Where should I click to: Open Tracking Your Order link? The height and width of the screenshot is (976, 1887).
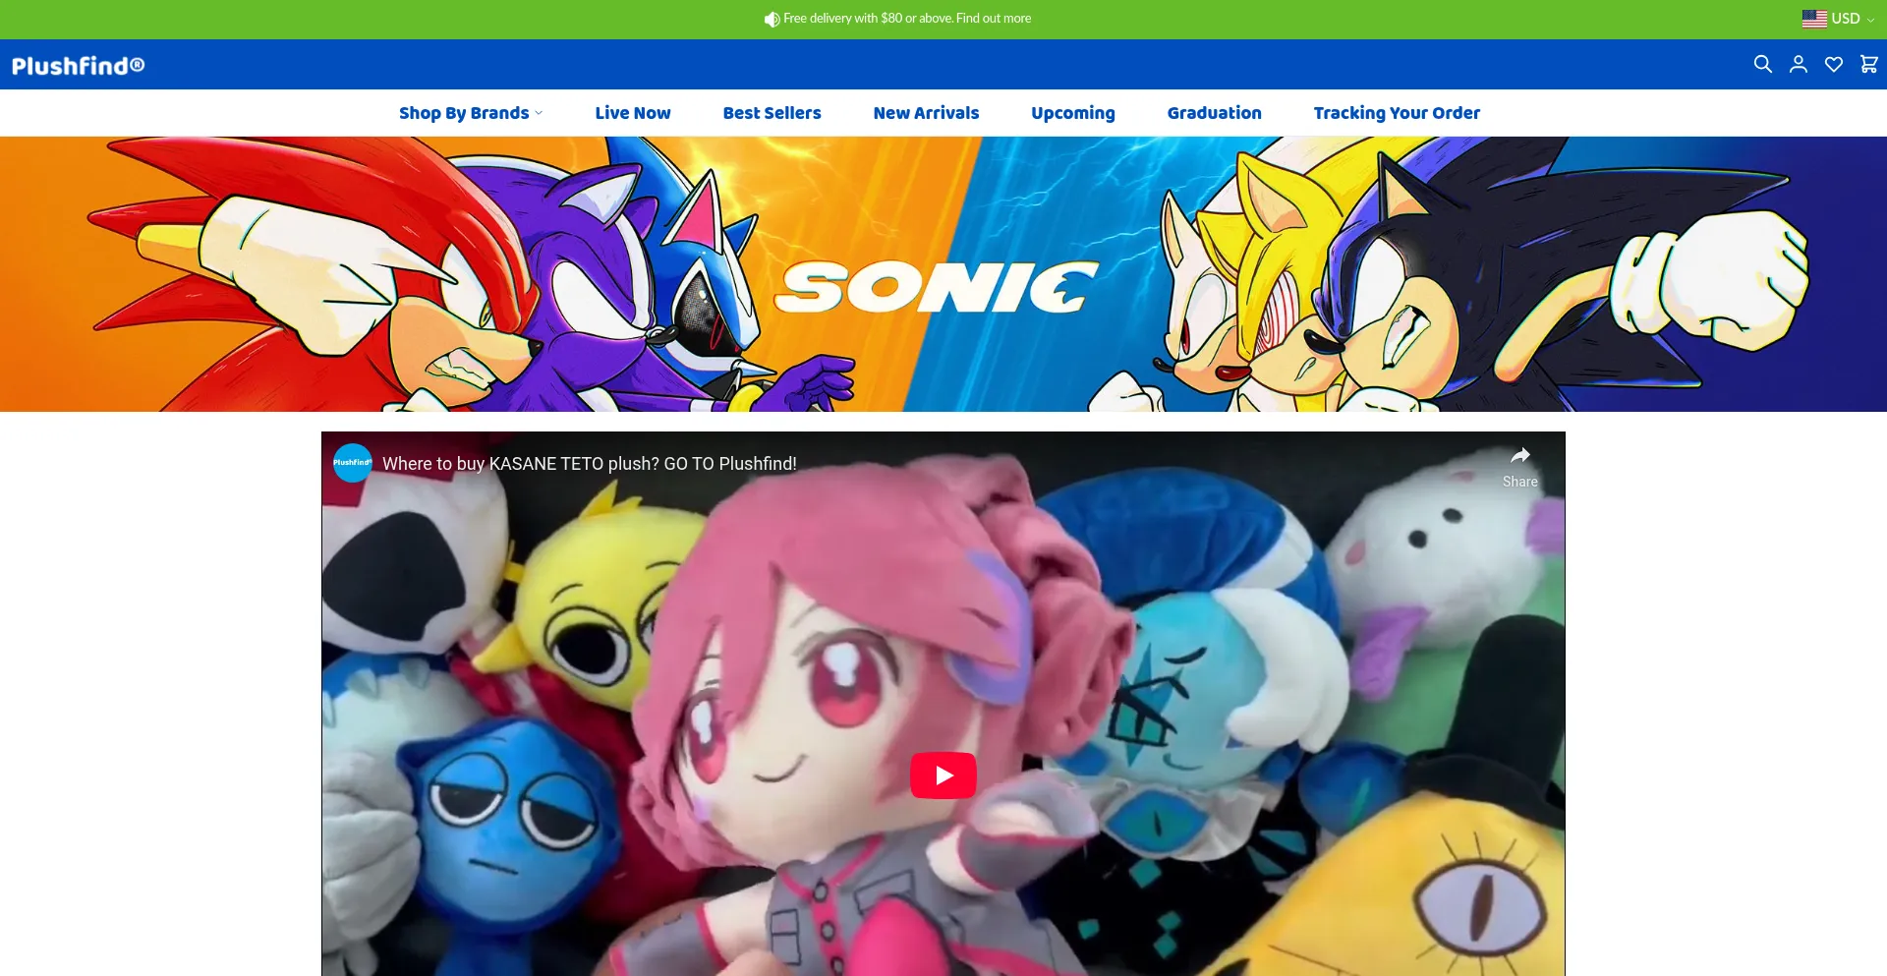coord(1397,113)
